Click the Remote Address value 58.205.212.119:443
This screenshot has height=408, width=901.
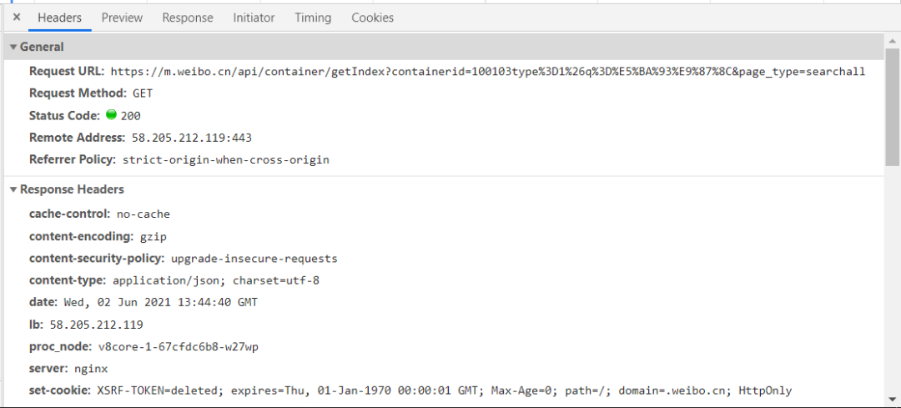point(192,138)
